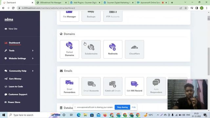Viewport: 210px width, 118px height.
Task: Open Firefox from the taskbar
Action: point(105,115)
